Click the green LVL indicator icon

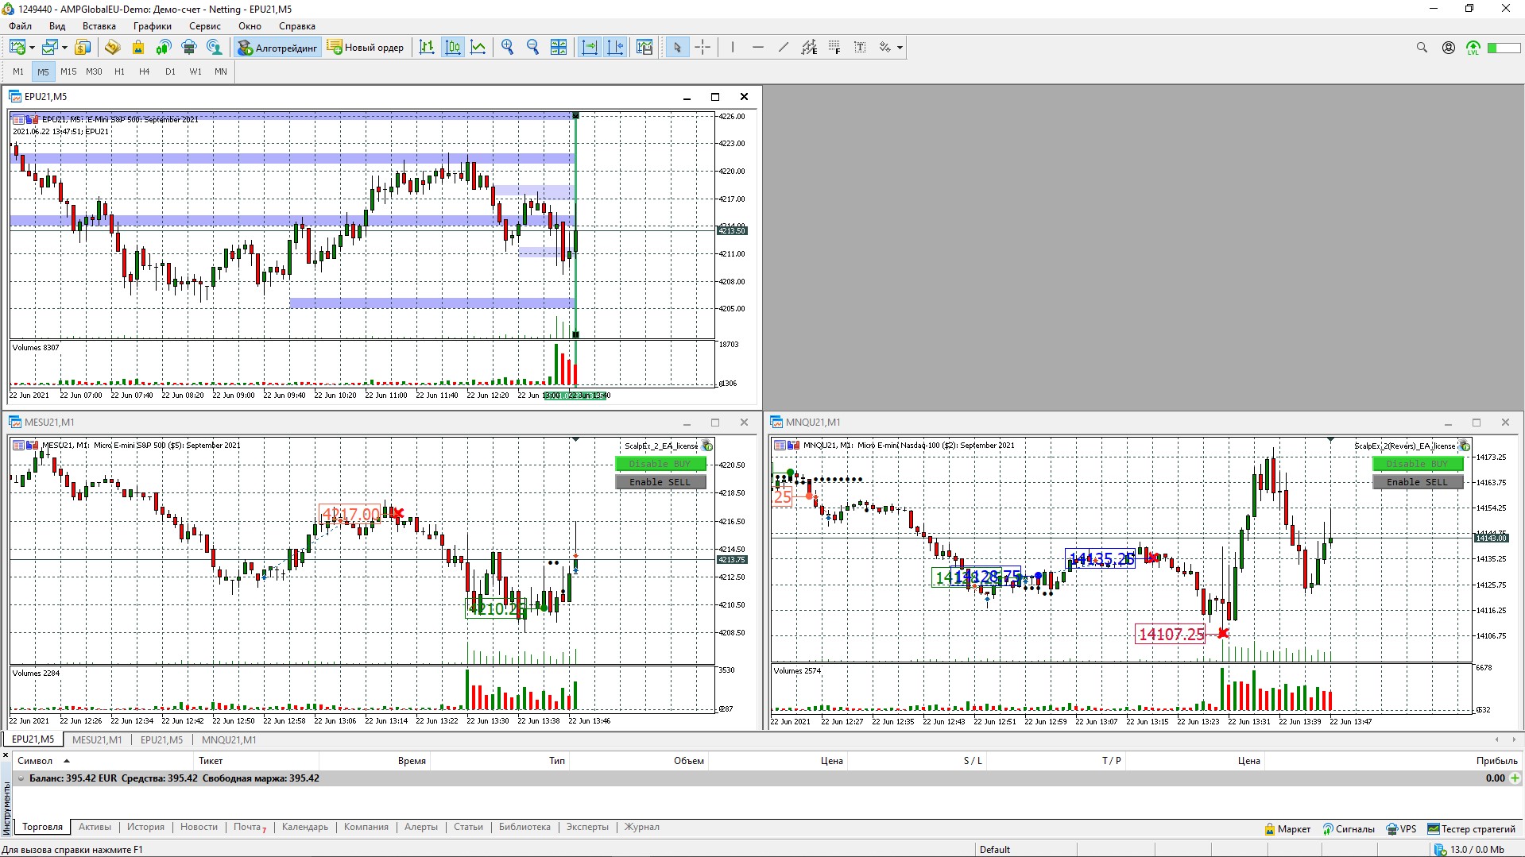point(1473,48)
